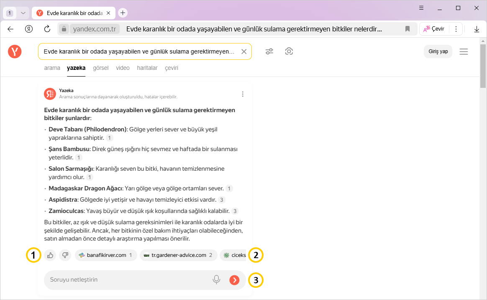Bookmark this page in address bar
Viewport: 487px width, 300px height.
(x=408, y=29)
